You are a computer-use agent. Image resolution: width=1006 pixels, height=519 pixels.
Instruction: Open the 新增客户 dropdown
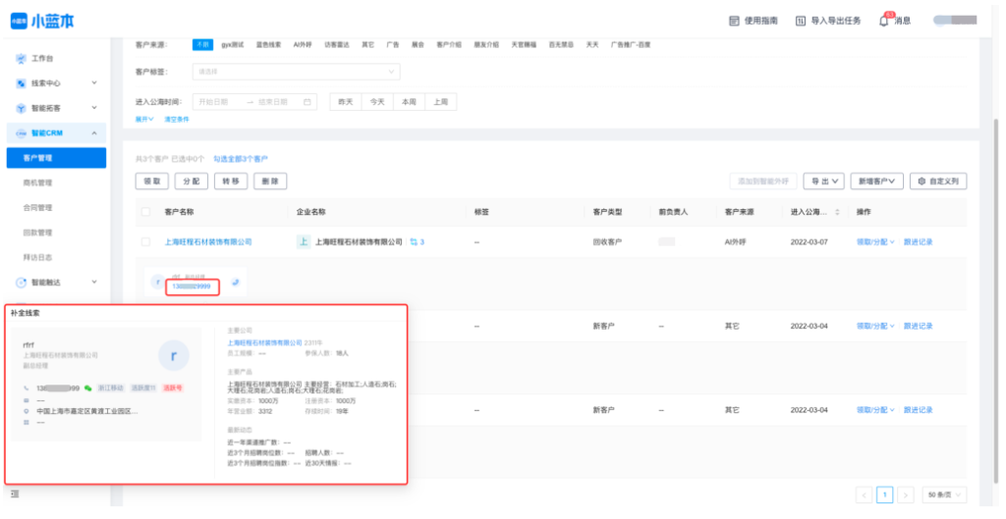(877, 182)
